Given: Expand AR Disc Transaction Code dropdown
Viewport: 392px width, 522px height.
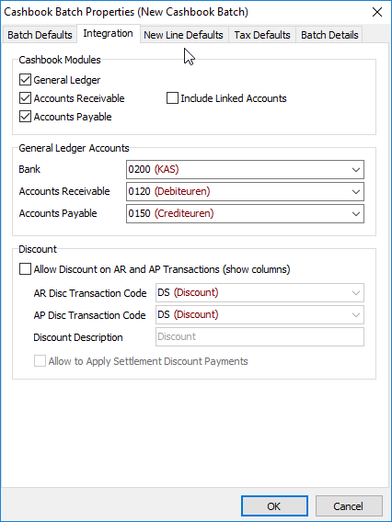Looking at the screenshot, I should [x=356, y=293].
